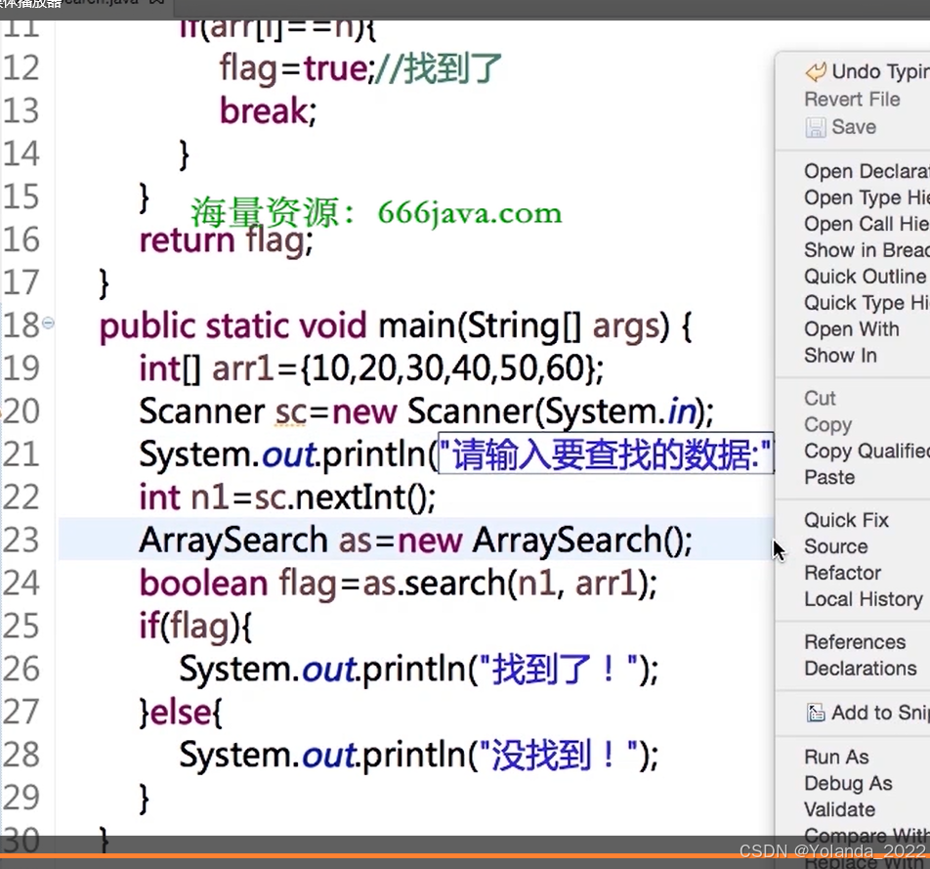Click the comment '//找到了' on line 12
Viewport: 930px width, 869px height.
coord(437,67)
